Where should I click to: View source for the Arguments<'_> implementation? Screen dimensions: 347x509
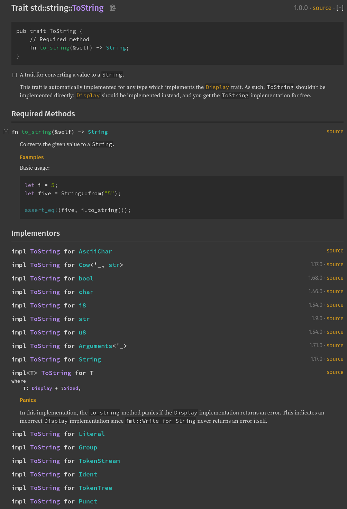[x=335, y=346]
